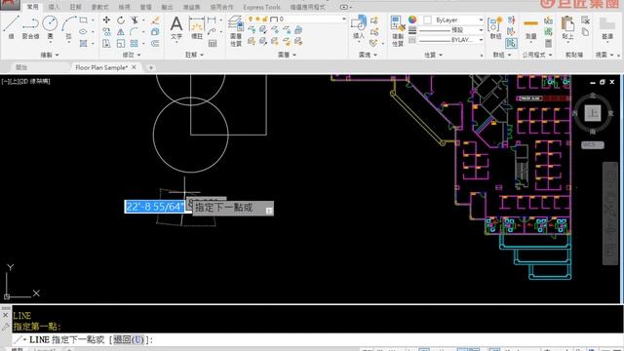Toggle the layer lock padlock icon
624x351 pixels.
point(265,19)
